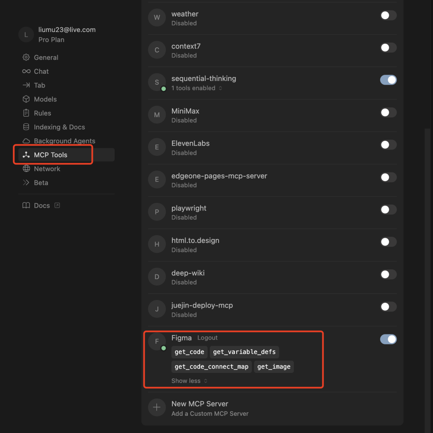
Task: Disable the sequential-thinking server toggle
Action: [x=388, y=80]
